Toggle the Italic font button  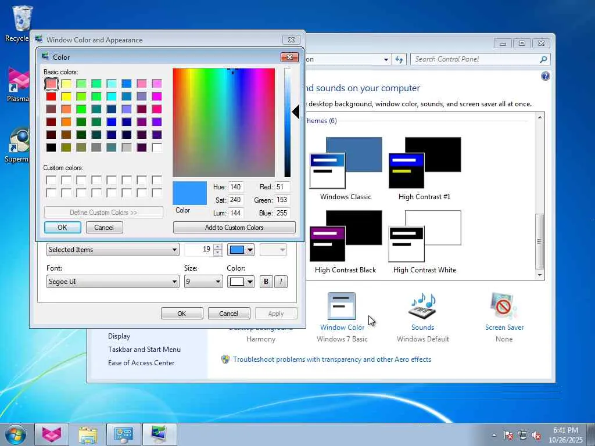[x=281, y=282]
